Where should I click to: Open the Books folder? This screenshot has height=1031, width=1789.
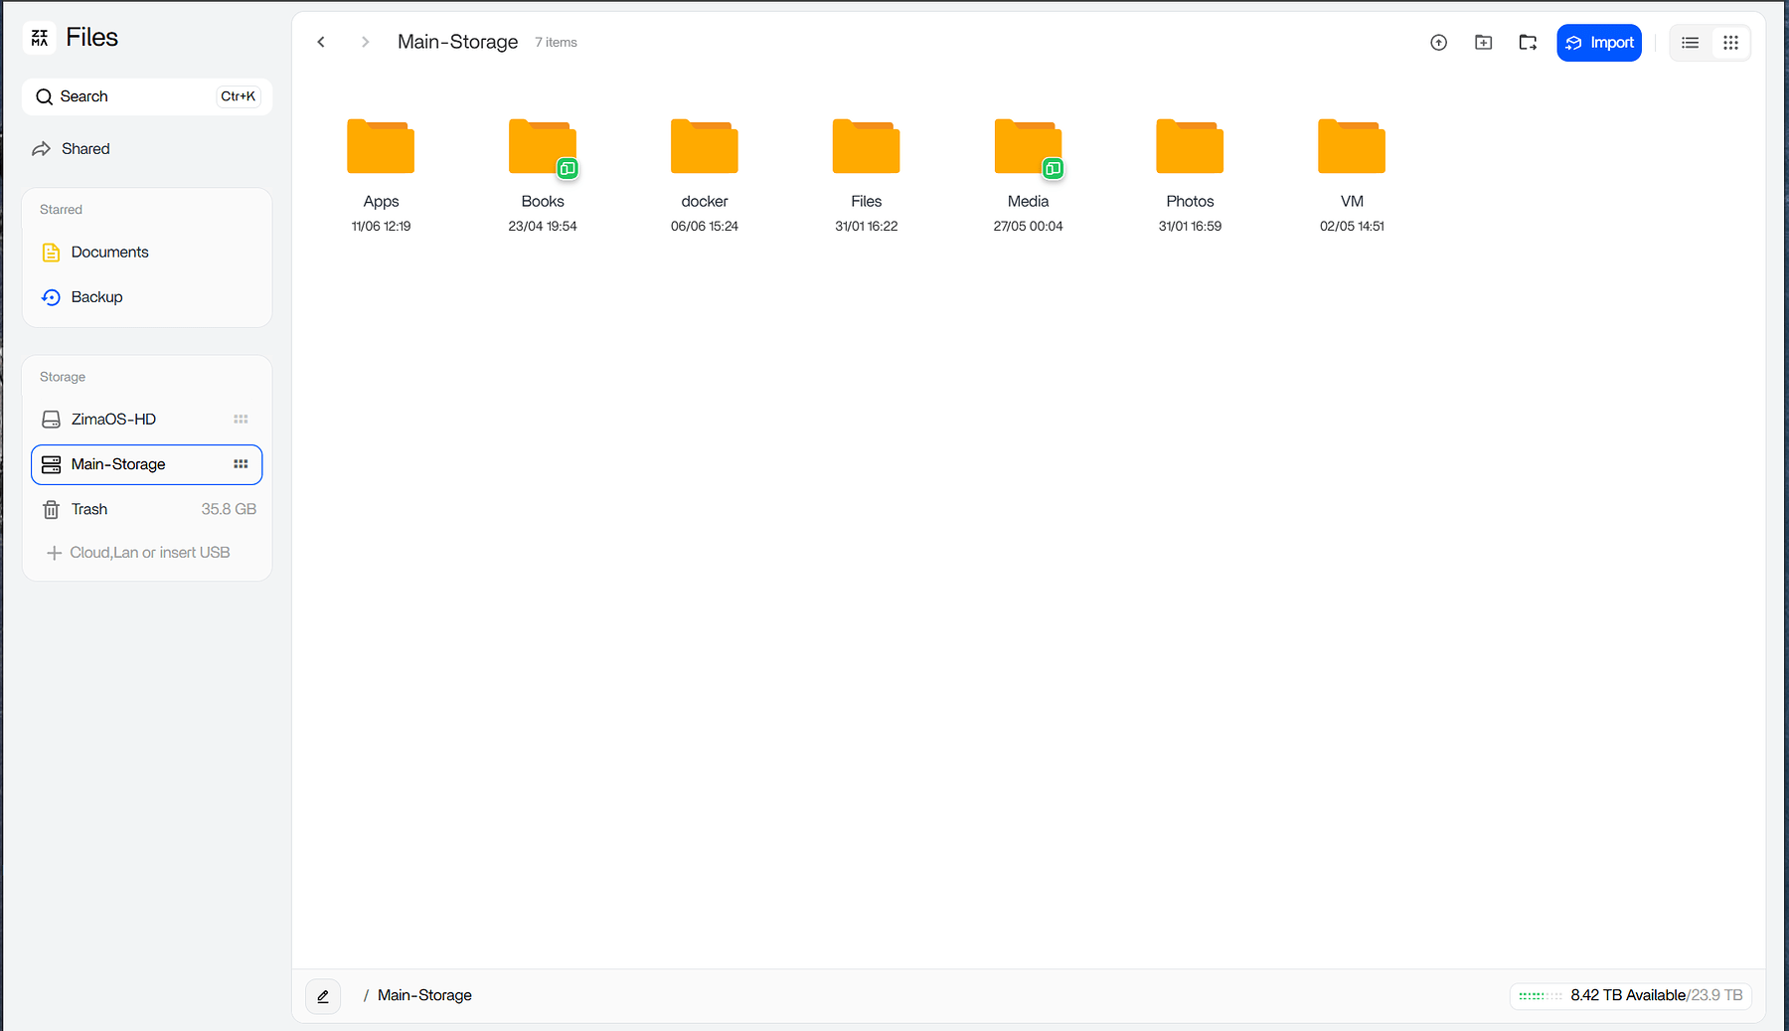[543, 146]
